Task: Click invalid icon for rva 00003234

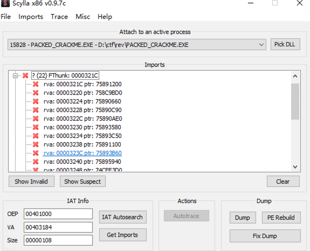Action: (36, 136)
